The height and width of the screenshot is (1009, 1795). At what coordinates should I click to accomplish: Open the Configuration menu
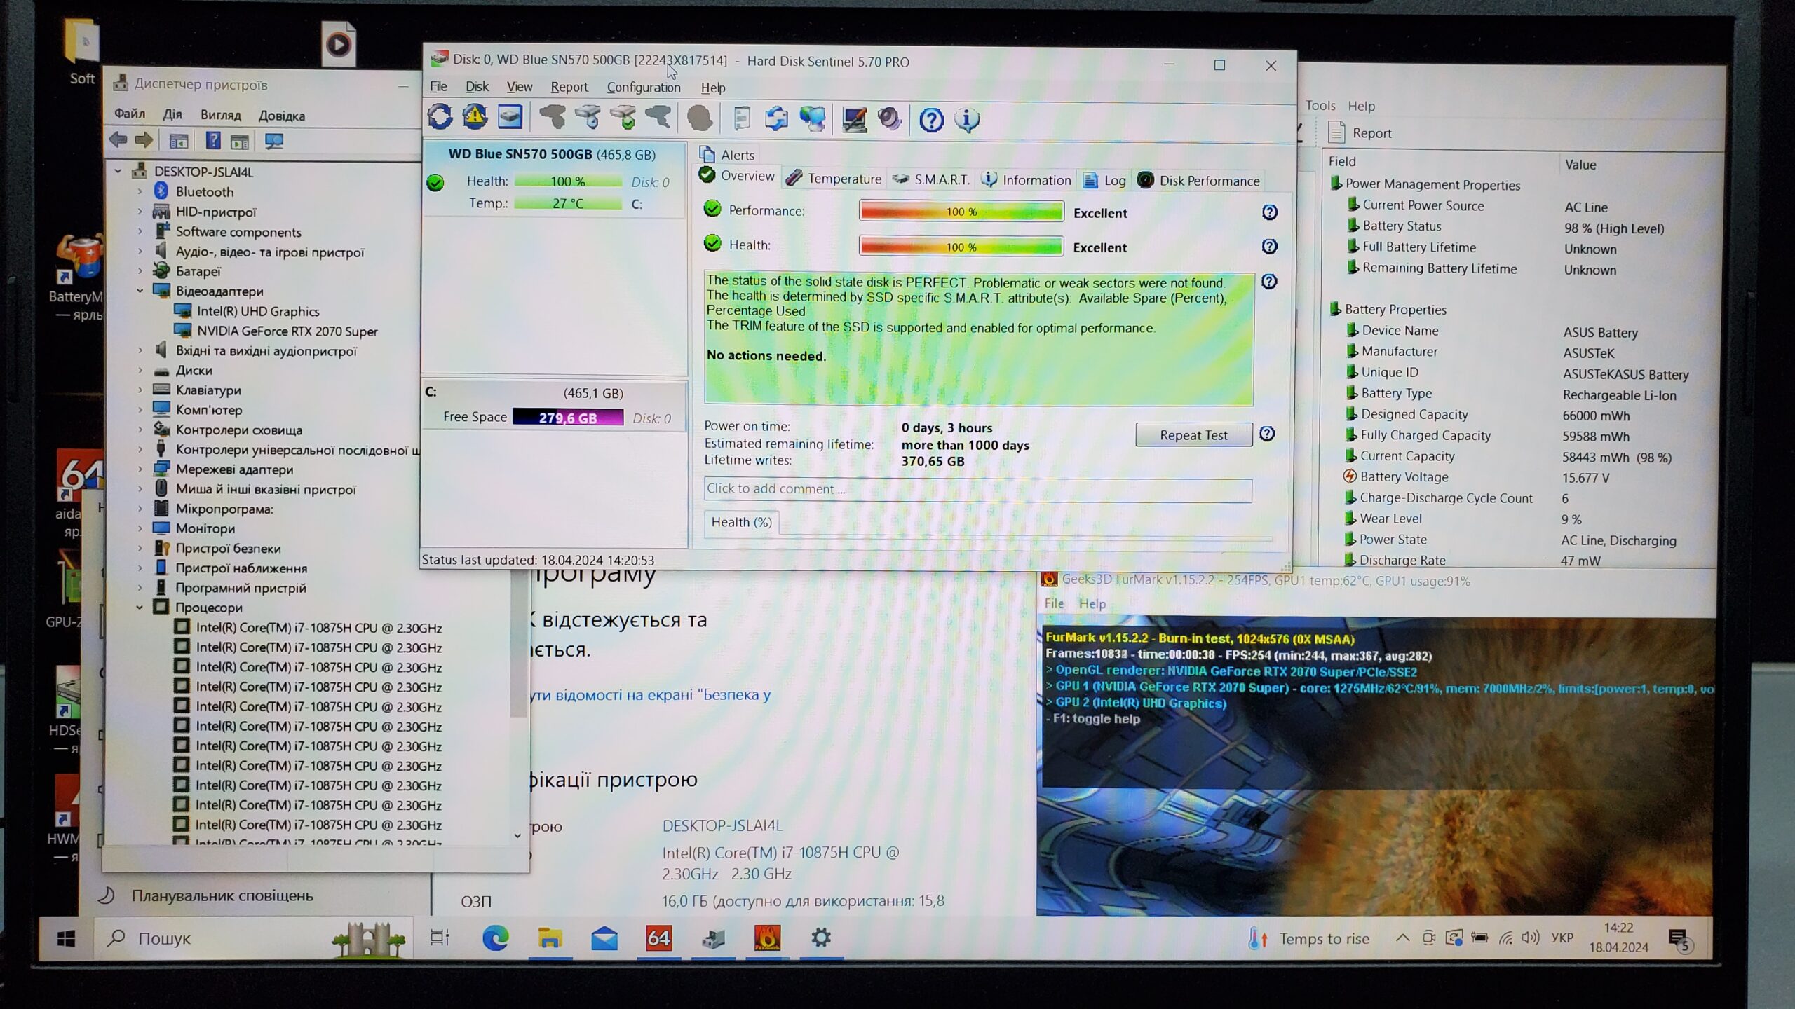coord(643,88)
